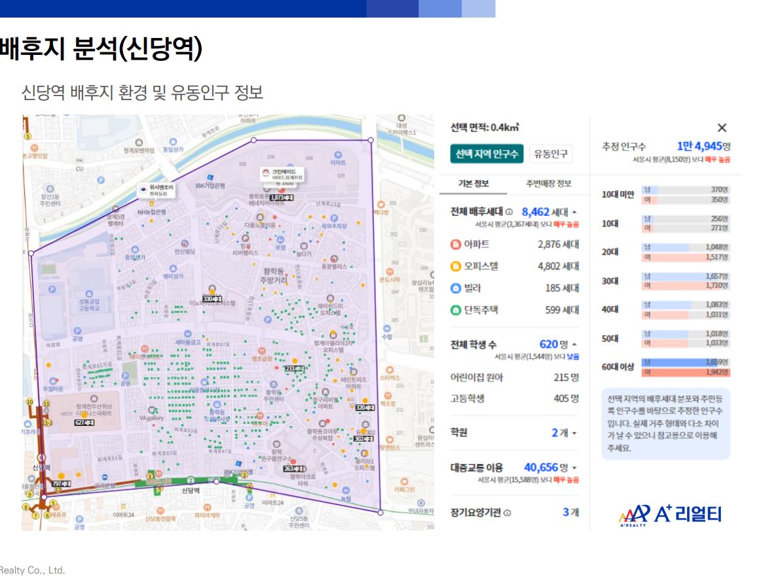
Task: Click the 성동공업고등학교 school marker
Action: [x=89, y=294]
